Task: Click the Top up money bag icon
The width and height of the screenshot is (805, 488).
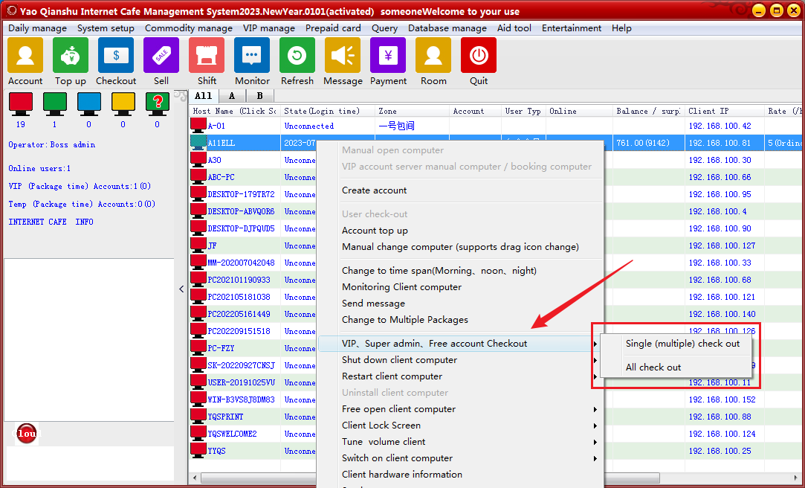Action: pos(71,56)
